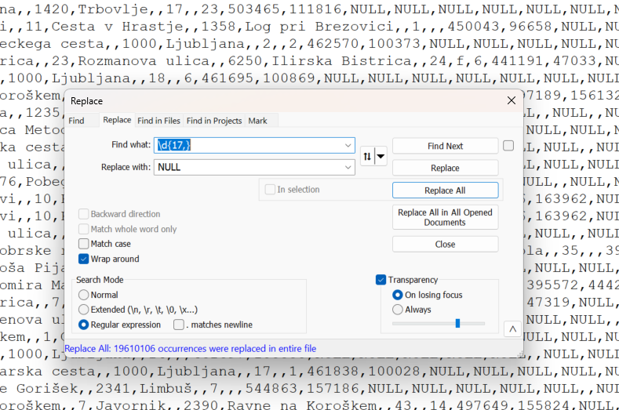619x410 pixels.
Task: Switch to the Find in Files tab
Action: click(158, 121)
